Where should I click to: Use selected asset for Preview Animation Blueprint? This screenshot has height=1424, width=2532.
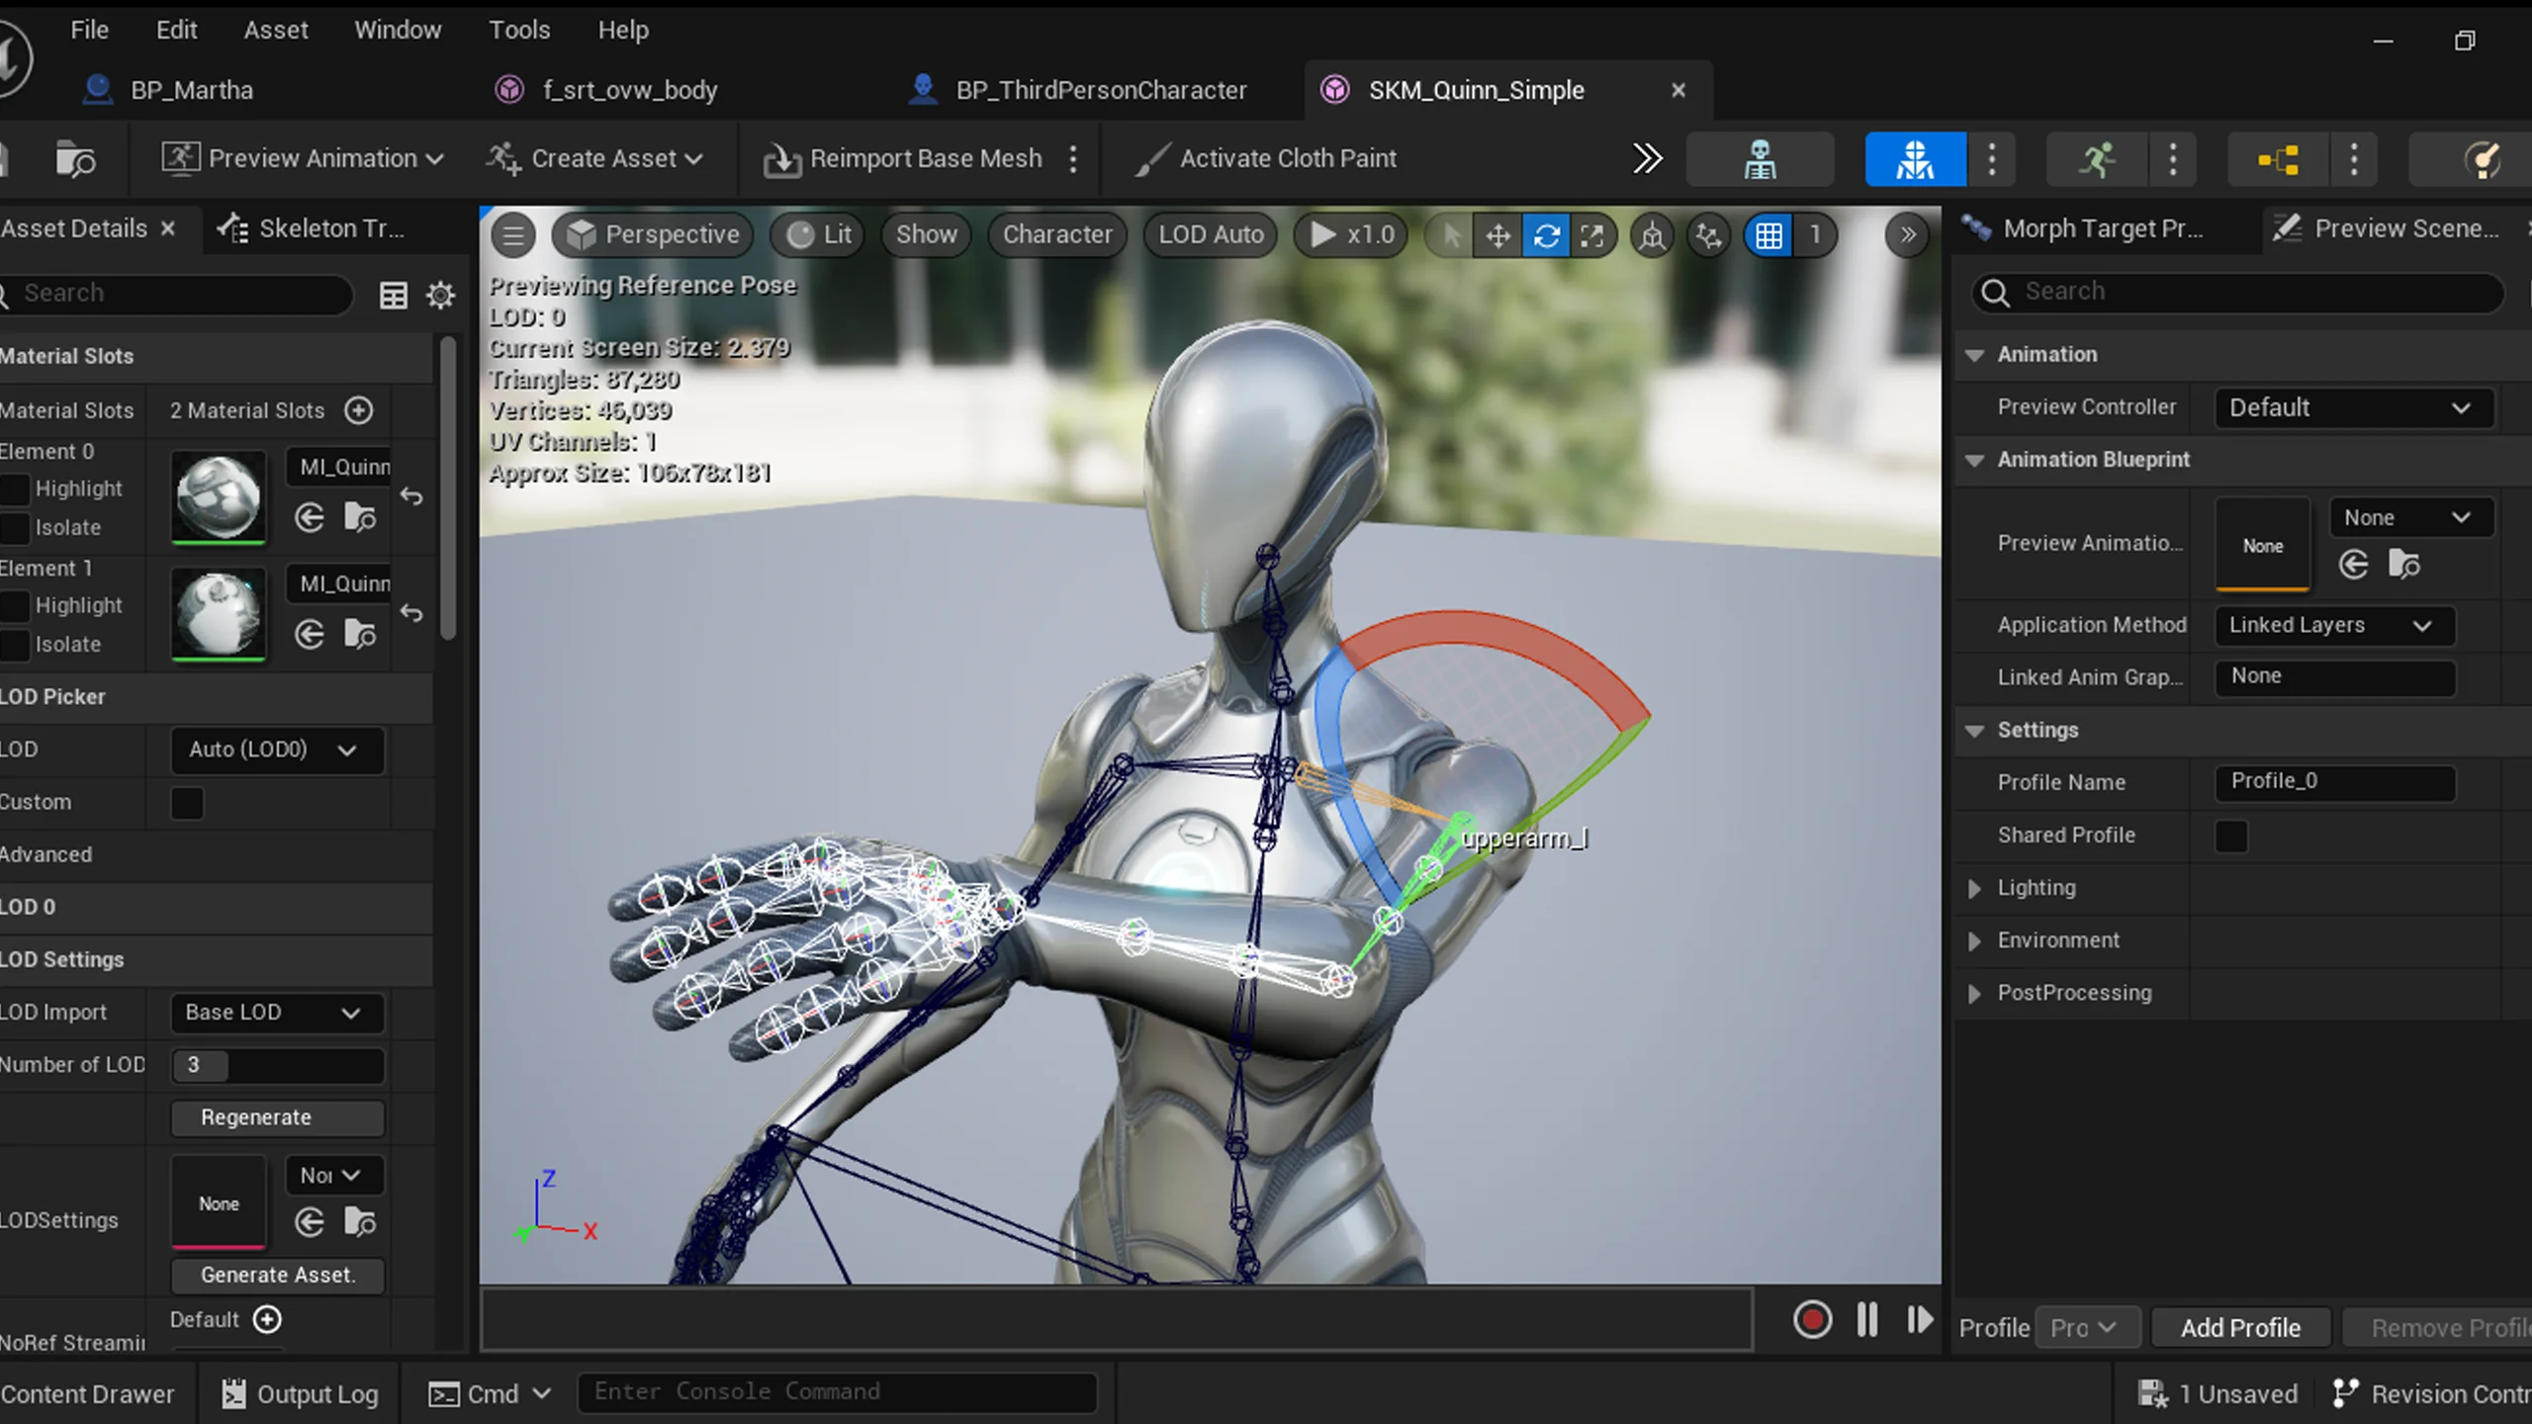(2354, 565)
